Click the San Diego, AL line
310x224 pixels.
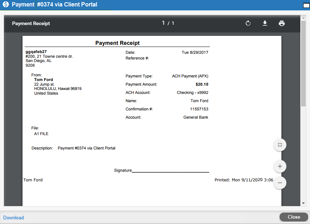[x=38, y=61]
